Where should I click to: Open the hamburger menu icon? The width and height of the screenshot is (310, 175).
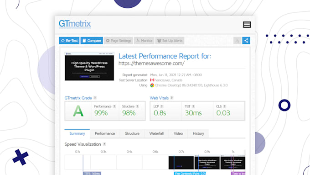247,25
